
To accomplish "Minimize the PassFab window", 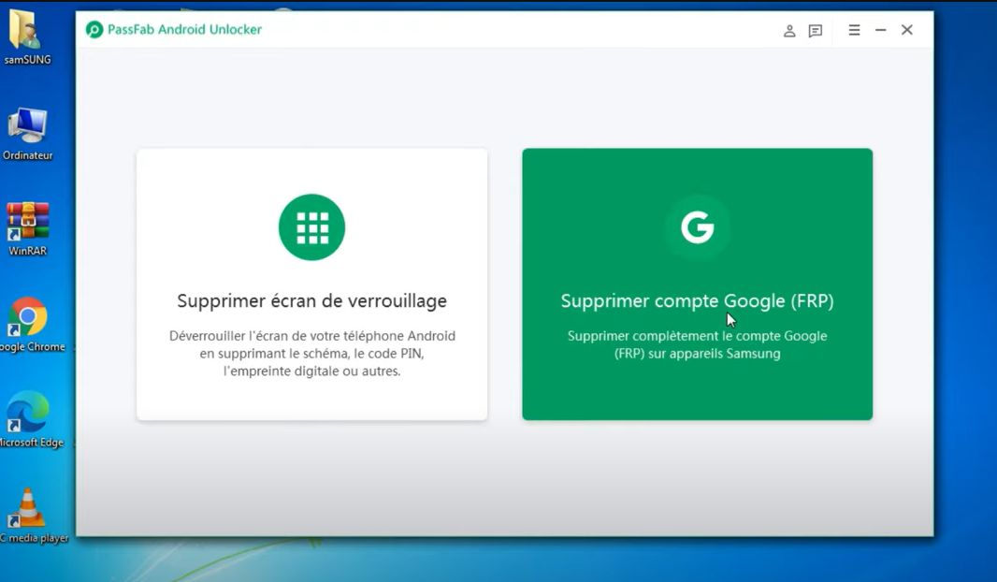I will coord(881,30).
